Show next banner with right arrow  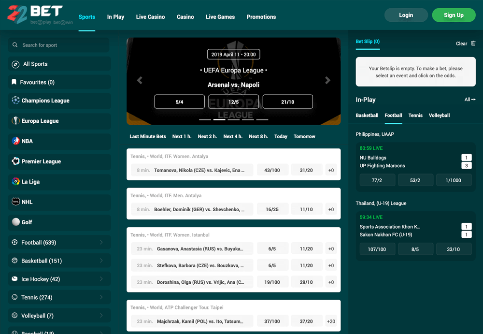click(x=327, y=81)
